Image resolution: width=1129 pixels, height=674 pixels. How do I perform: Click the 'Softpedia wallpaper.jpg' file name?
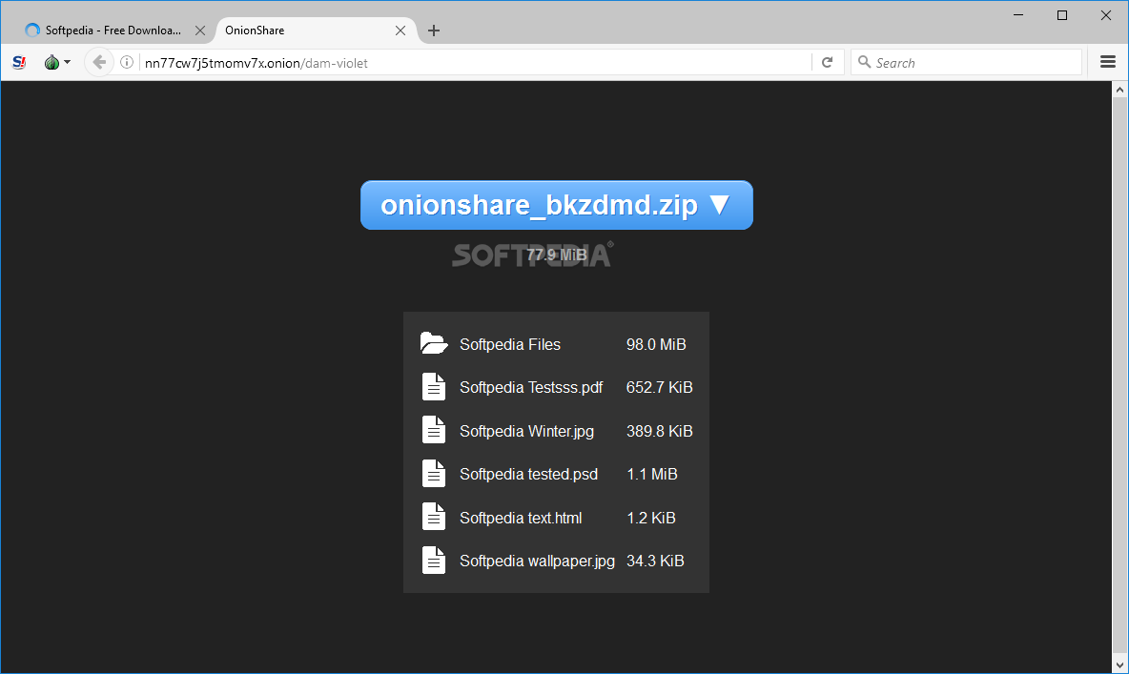(537, 561)
